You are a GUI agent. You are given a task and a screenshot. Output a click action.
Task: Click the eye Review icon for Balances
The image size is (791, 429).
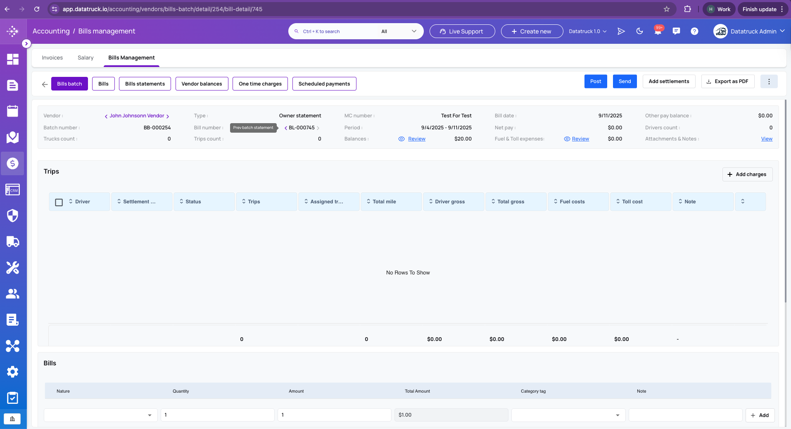pyautogui.click(x=401, y=139)
